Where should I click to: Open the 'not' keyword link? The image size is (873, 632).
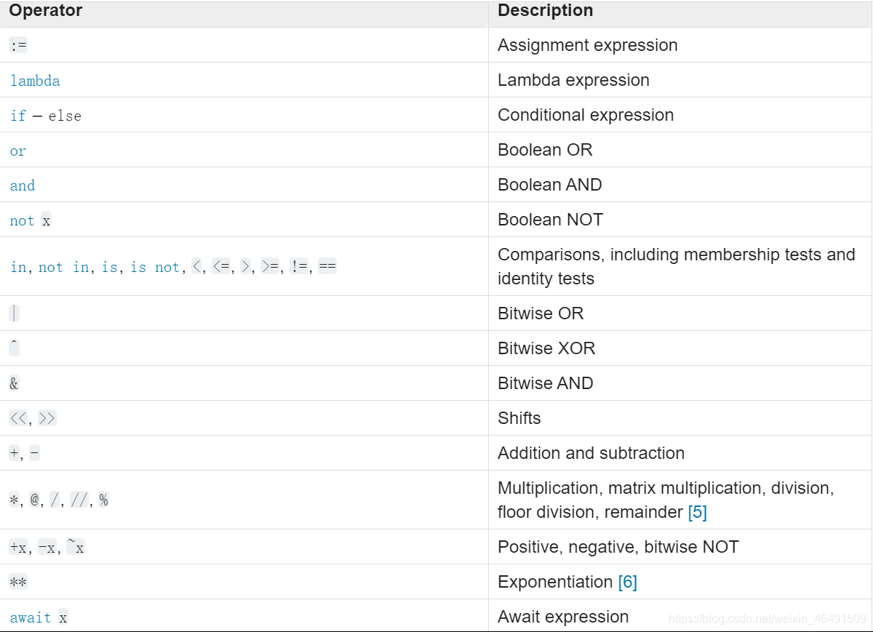coord(23,220)
